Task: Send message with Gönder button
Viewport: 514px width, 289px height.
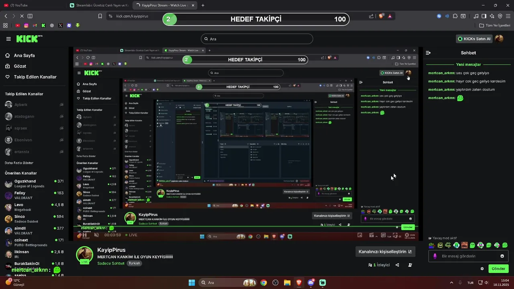Action: coord(498,269)
